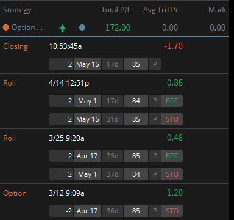
Task: Click the 17d cell in Closing row
Action: [113, 64]
